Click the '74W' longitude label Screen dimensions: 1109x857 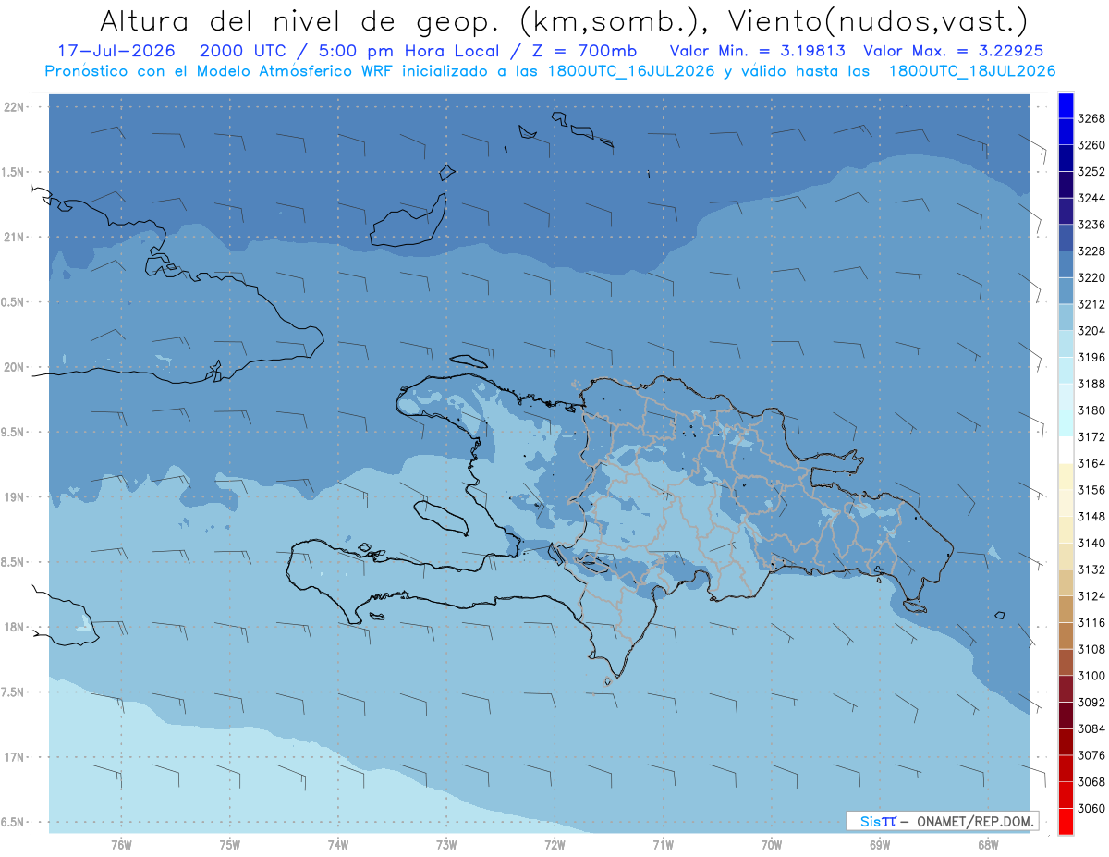click(338, 845)
